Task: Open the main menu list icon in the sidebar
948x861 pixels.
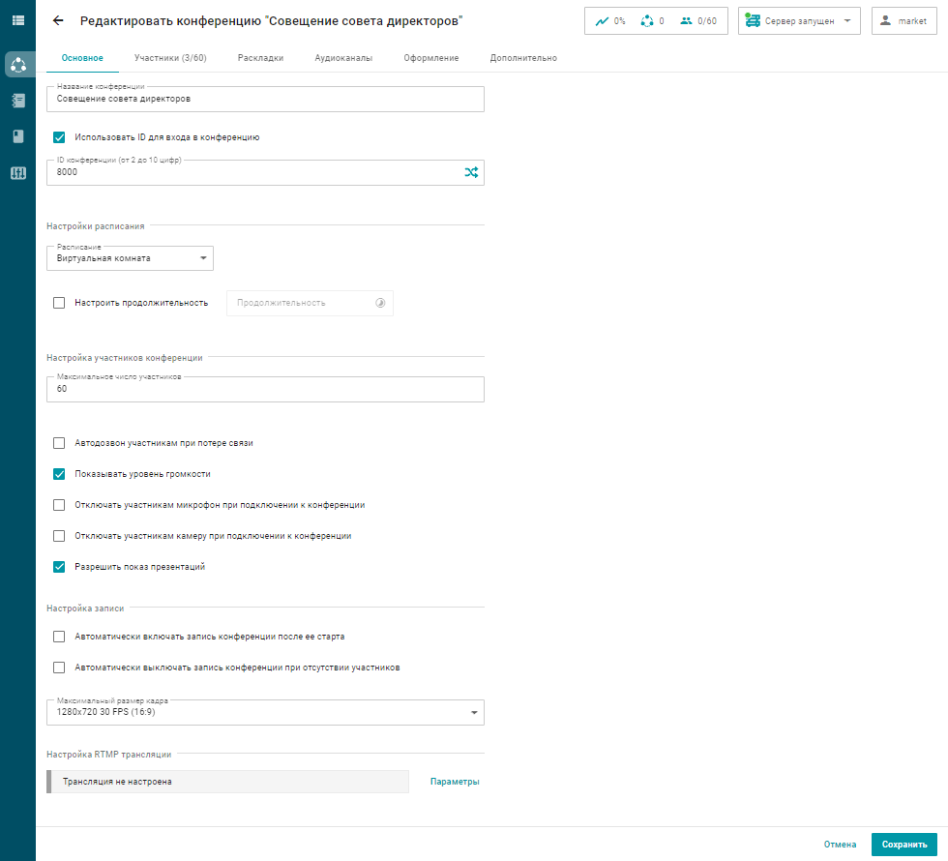Action: (x=17, y=20)
